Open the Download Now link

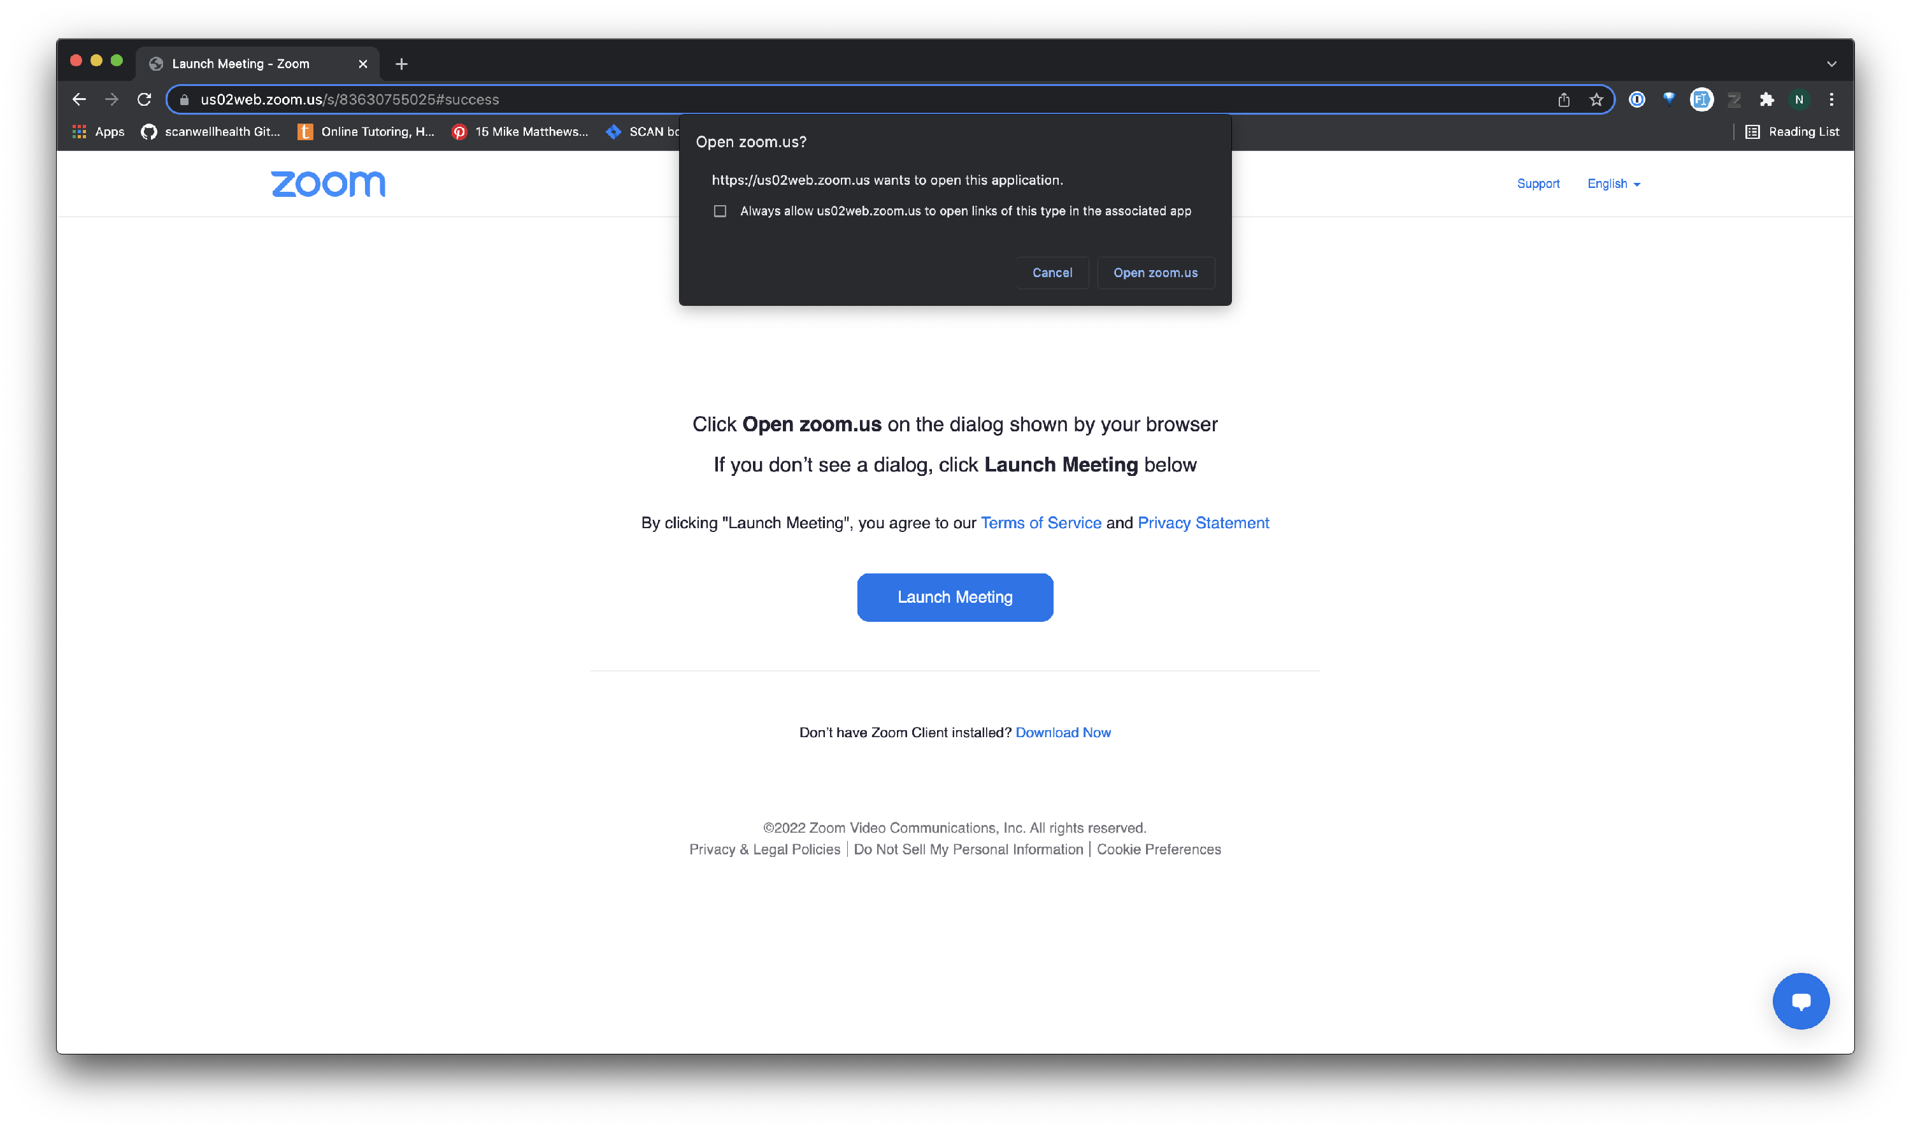1063,732
